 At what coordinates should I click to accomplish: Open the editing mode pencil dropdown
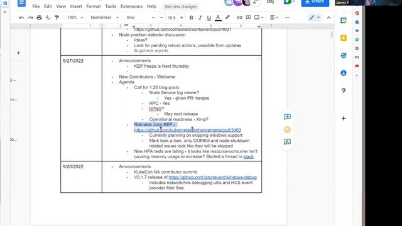315,18
